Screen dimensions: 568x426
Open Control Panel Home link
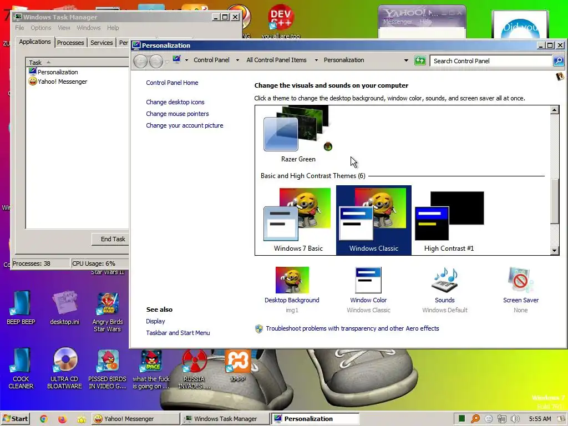(172, 83)
